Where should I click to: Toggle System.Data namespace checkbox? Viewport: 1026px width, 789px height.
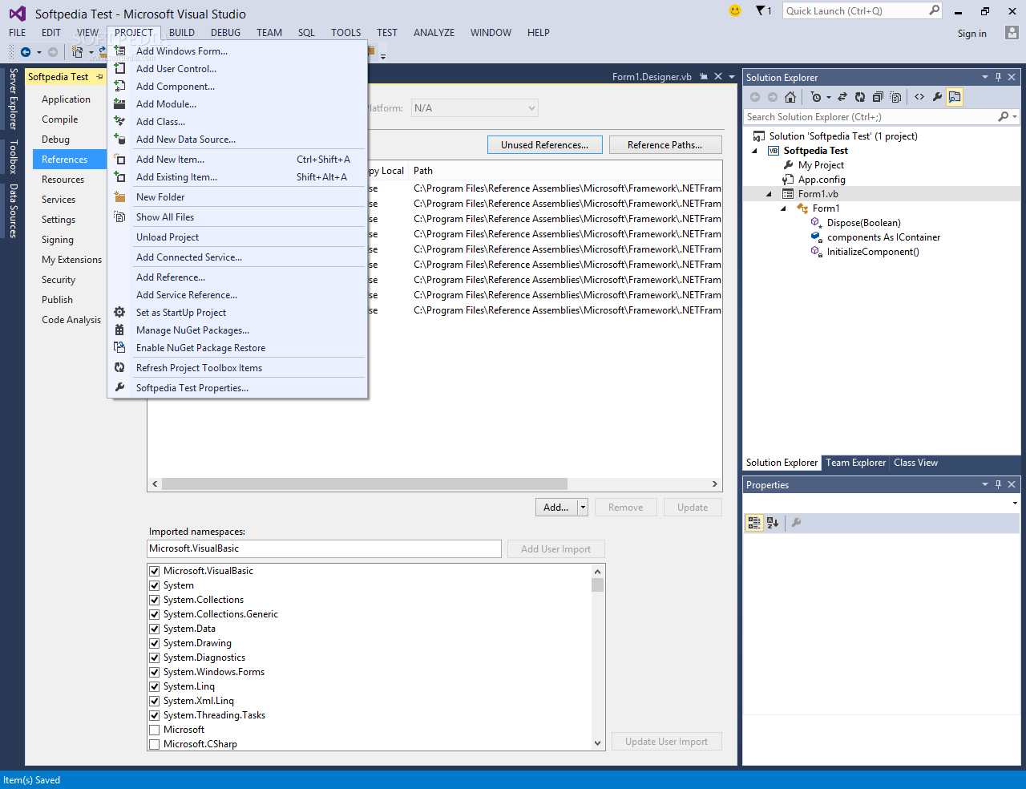[x=155, y=629]
